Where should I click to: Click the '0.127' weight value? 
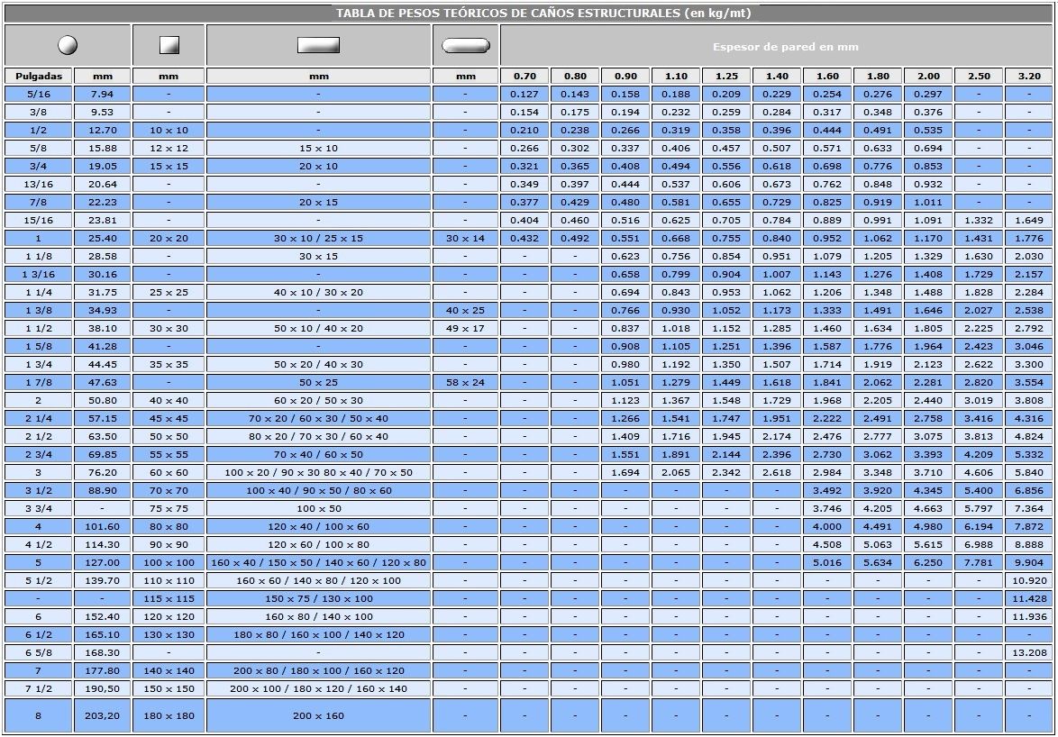[x=525, y=95]
